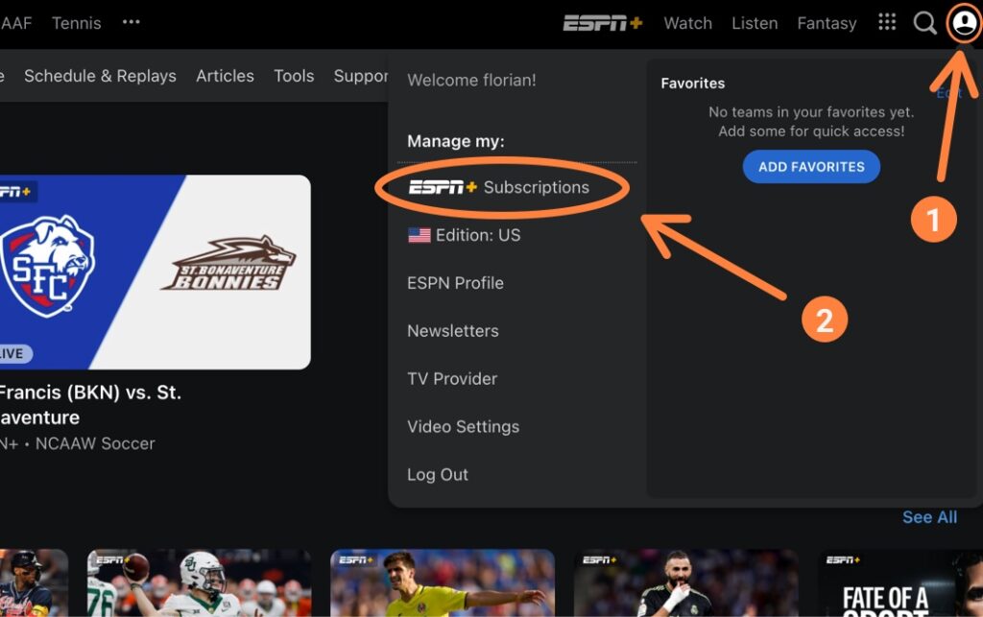
Task: Open the user profile avatar icon
Action: (964, 23)
